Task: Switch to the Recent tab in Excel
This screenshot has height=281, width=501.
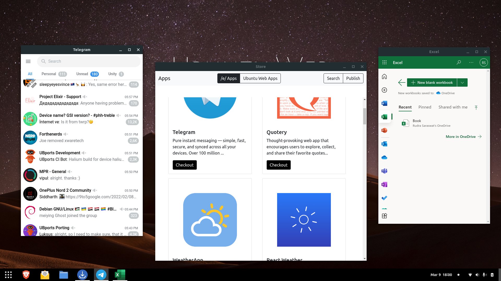Action: click(x=405, y=107)
